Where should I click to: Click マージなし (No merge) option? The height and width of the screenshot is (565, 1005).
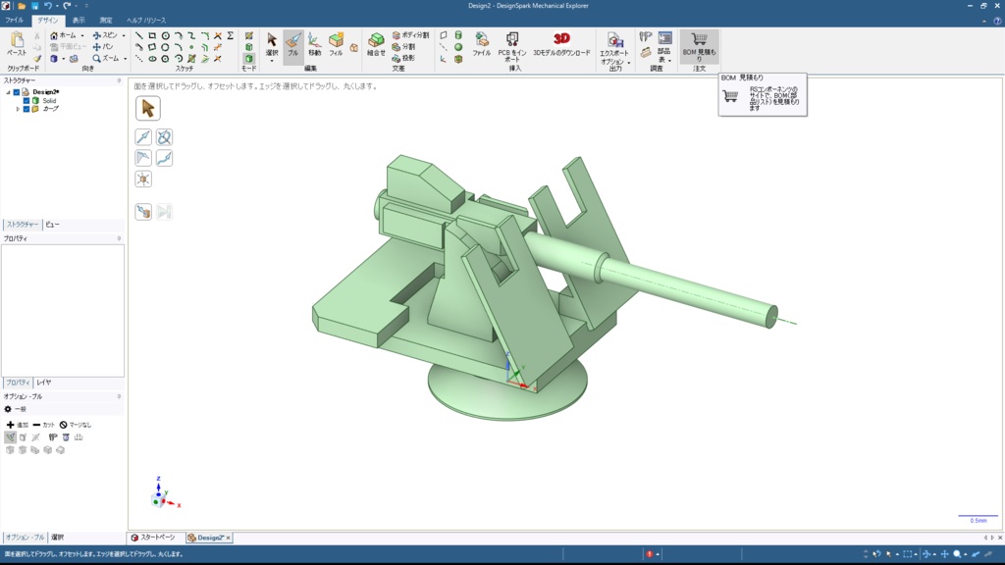76,425
